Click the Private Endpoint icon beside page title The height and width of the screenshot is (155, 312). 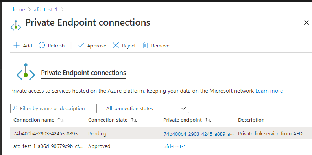pos(16,26)
